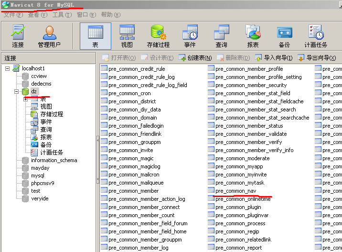Launch 导入向导(I) import wizard
The height and width of the screenshot is (252, 342).
pyautogui.click(x=274, y=58)
